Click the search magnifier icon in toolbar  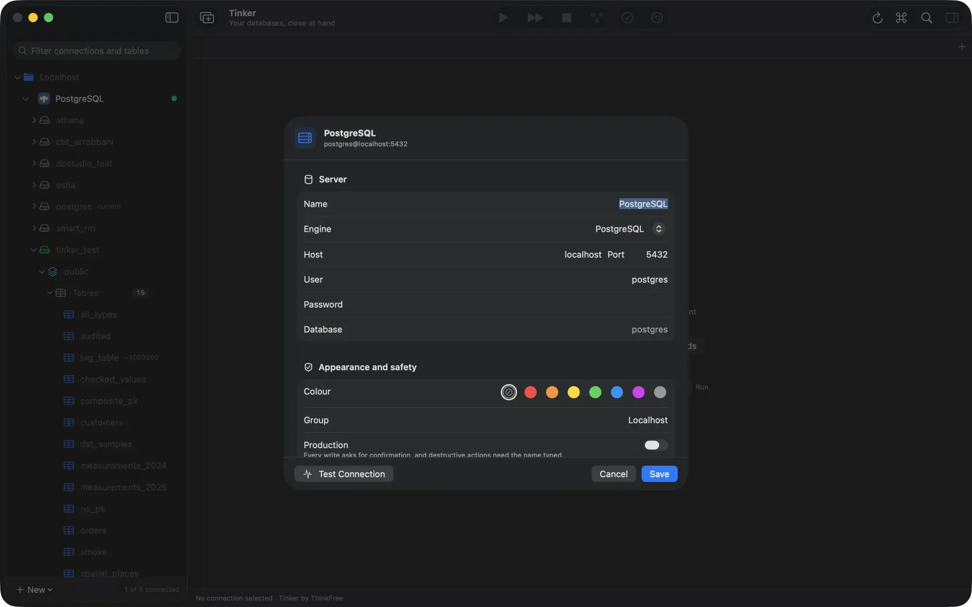[926, 18]
